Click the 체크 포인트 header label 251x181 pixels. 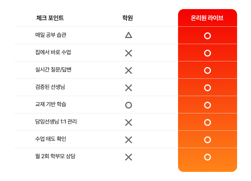click(x=50, y=18)
